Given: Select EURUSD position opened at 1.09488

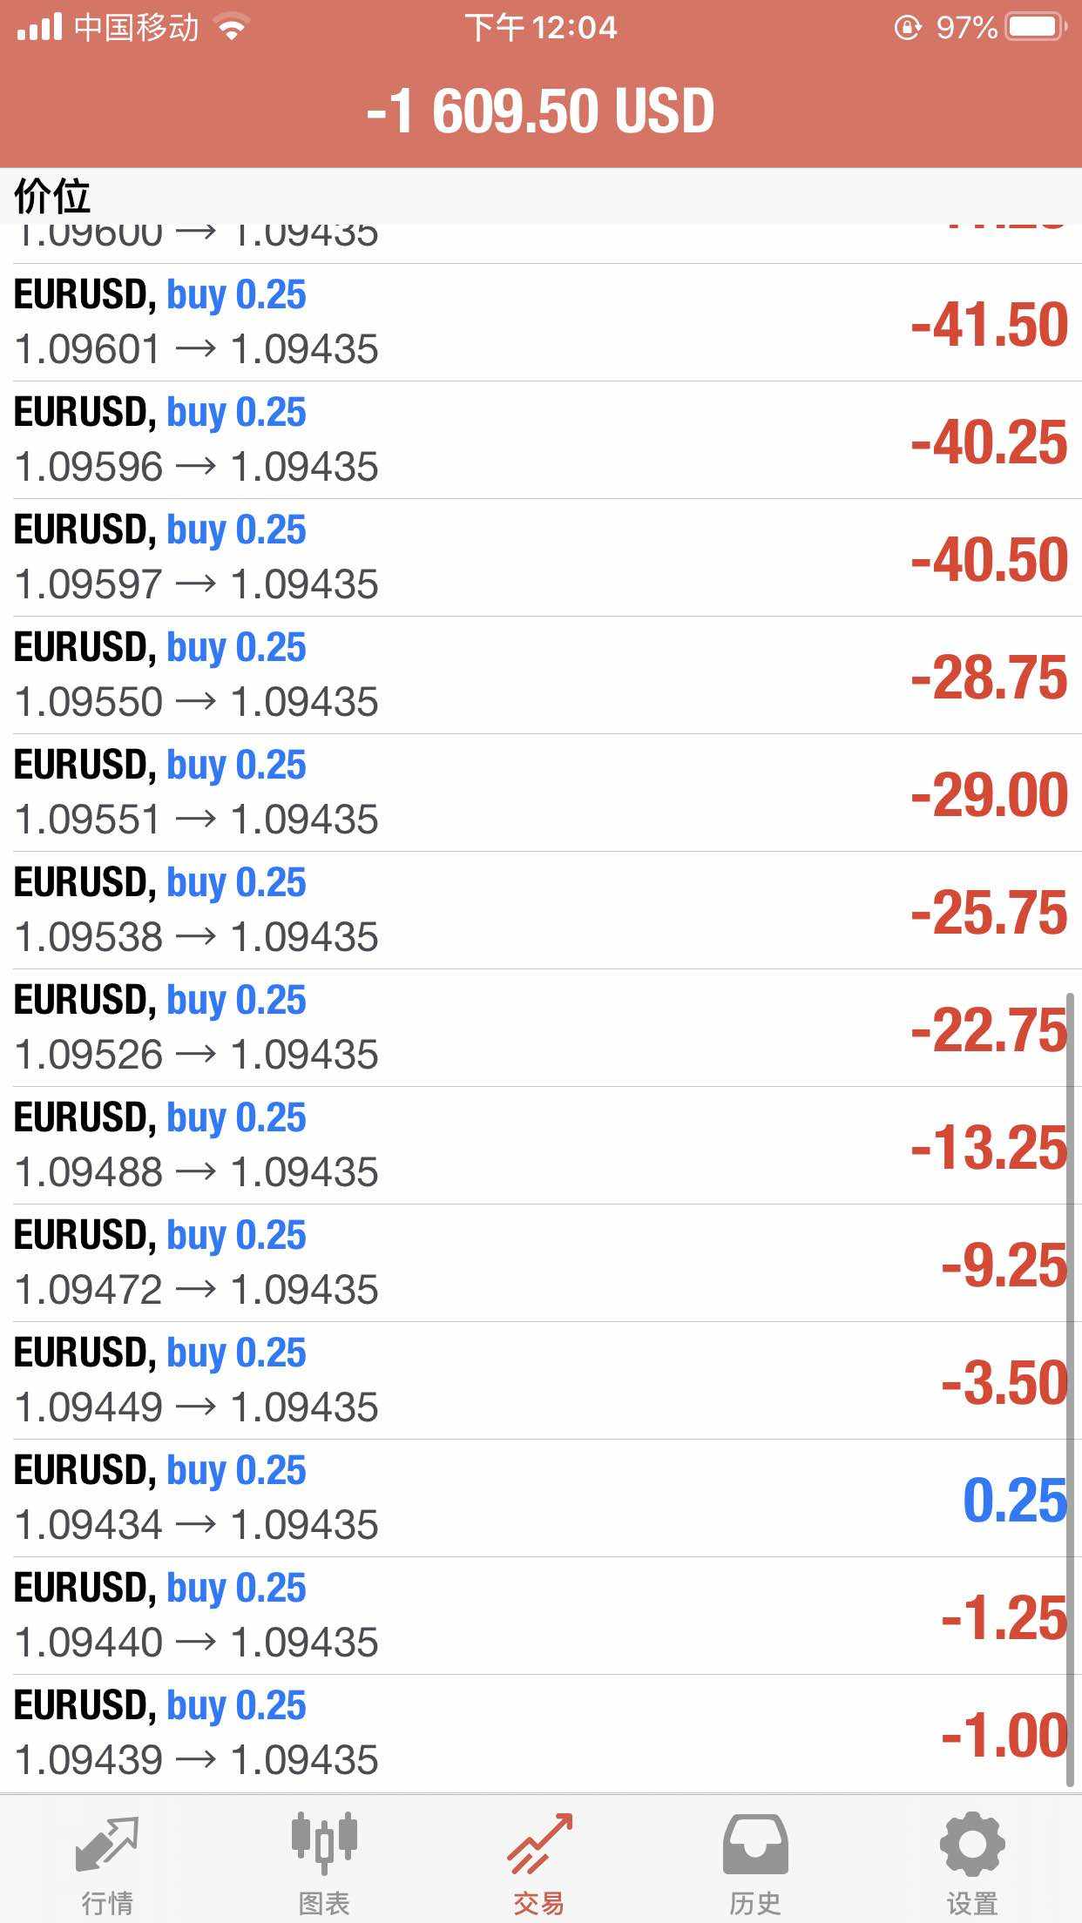Looking at the screenshot, I should coord(540,1145).
